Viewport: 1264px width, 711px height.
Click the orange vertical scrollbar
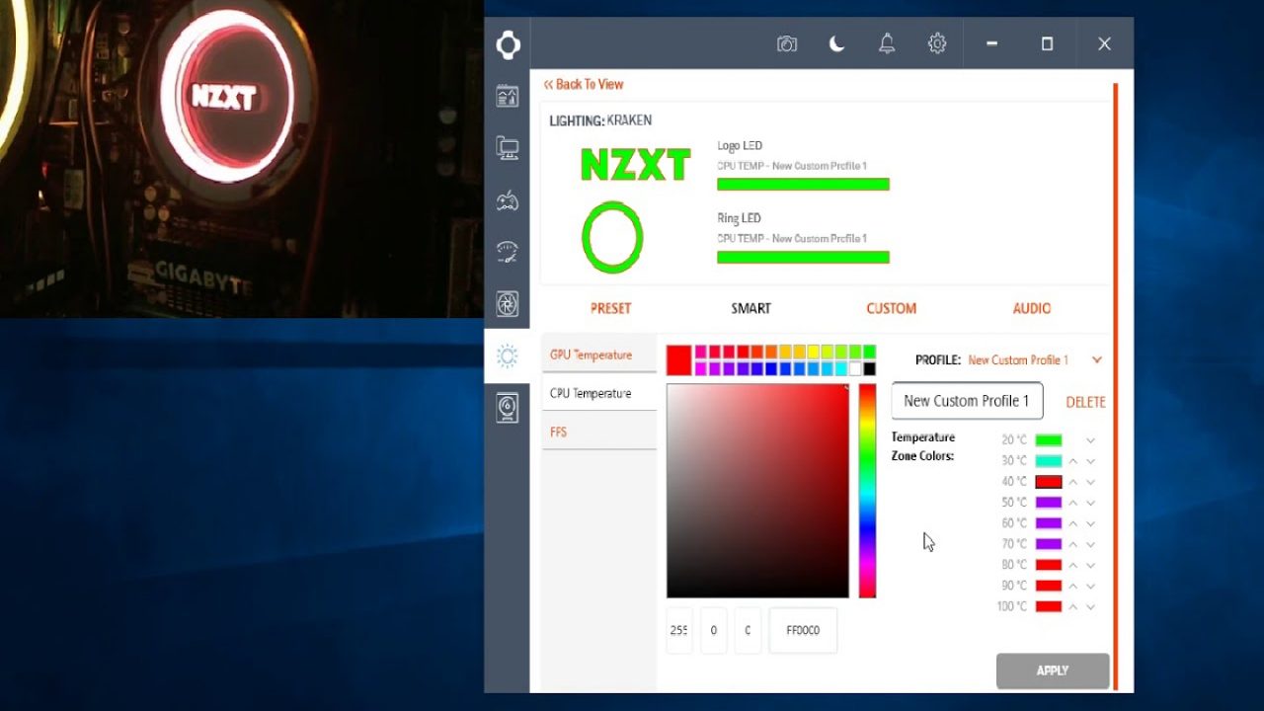coord(1116,385)
